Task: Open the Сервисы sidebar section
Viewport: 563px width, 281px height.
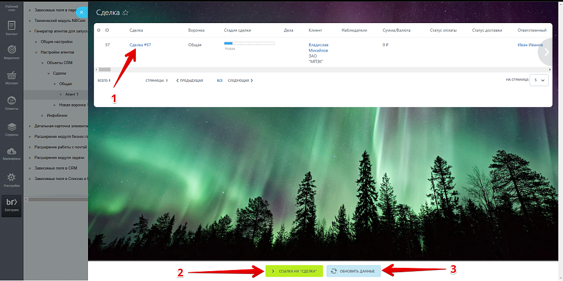Action: (12, 130)
